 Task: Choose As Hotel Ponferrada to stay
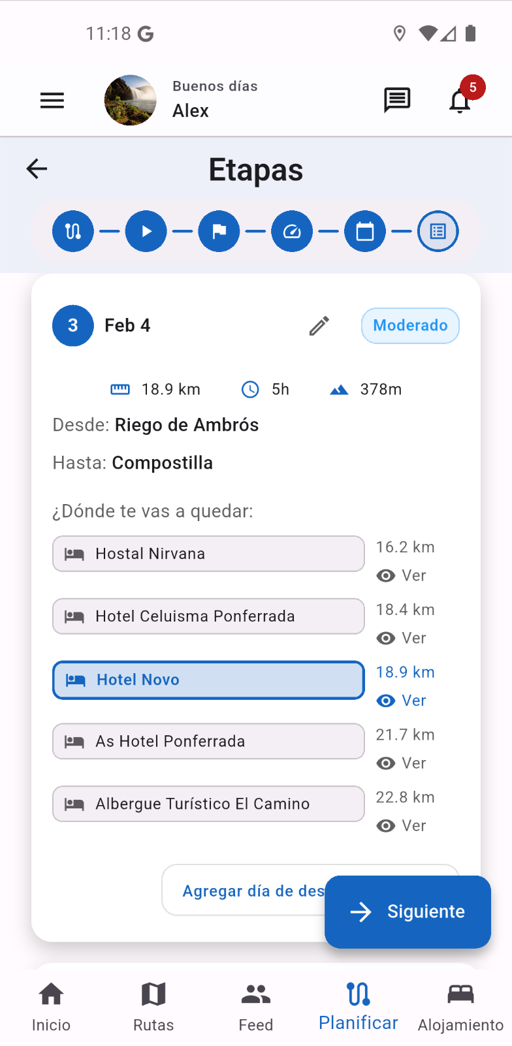[x=208, y=741]
